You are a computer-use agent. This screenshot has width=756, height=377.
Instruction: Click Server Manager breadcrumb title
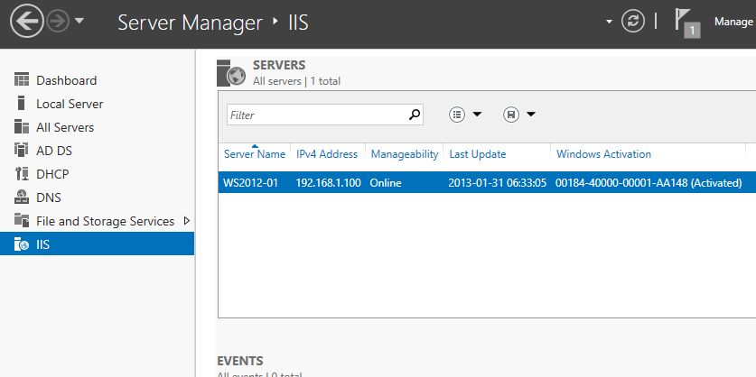190,23
